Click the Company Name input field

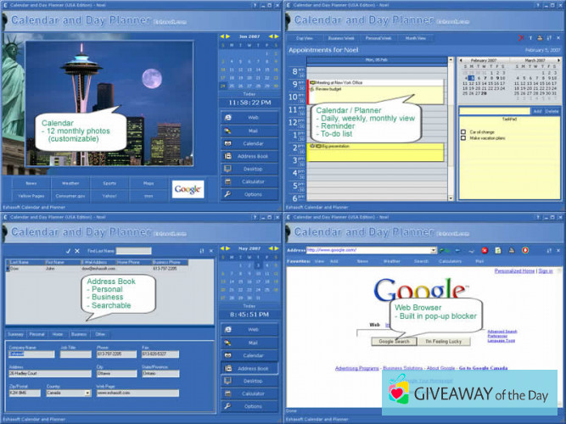pyautogui.click(x=31, y=354)
